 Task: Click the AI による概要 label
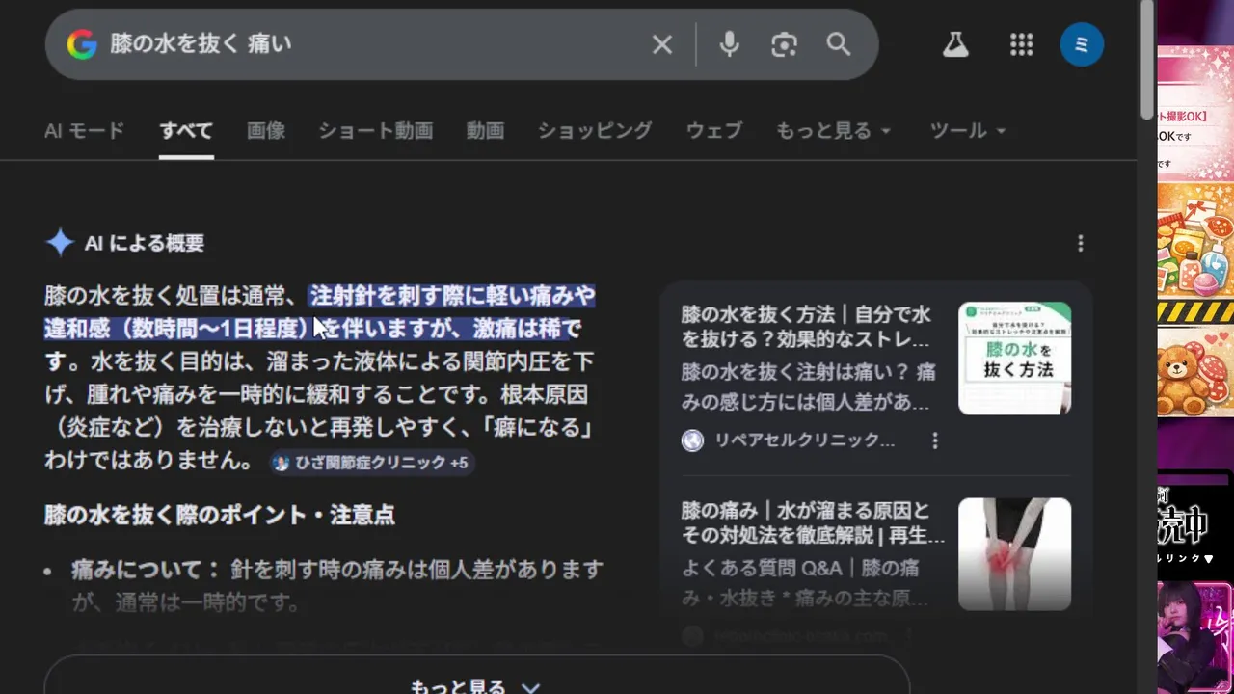[x=145, y=243]
